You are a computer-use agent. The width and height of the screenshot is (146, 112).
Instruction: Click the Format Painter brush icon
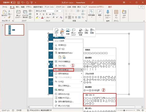tap(9, 17)
